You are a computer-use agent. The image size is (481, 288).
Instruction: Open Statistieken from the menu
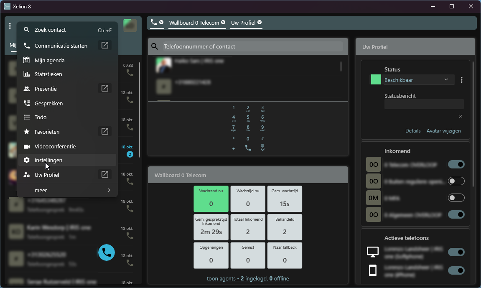point(67,74)
